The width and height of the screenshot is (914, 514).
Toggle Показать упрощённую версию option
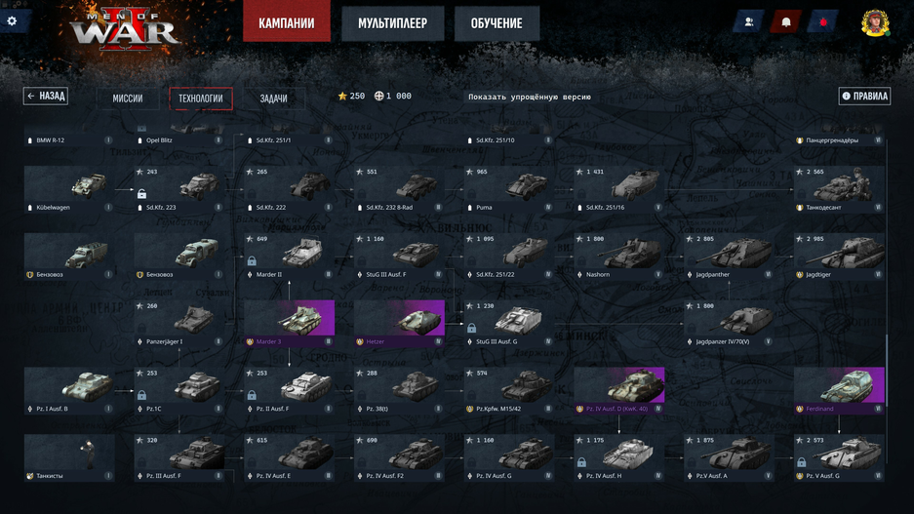(x=530, y=97)
